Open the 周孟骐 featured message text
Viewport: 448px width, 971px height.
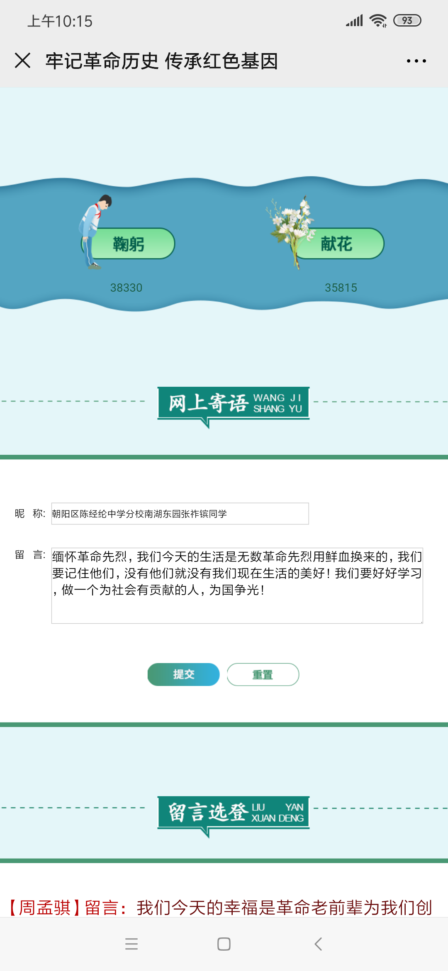[x=220, y=907]
